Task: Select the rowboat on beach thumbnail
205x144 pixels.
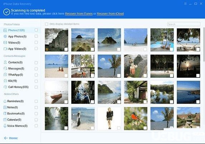Action: tap(57, 92)
